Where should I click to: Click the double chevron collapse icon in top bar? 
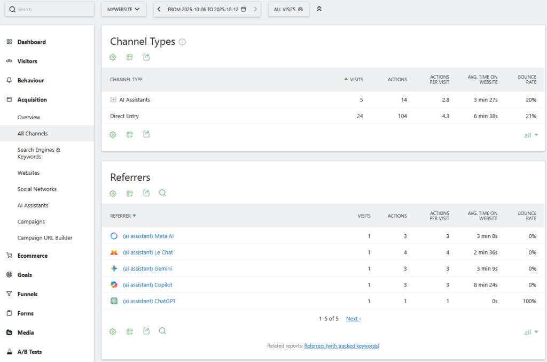[319, 9]
